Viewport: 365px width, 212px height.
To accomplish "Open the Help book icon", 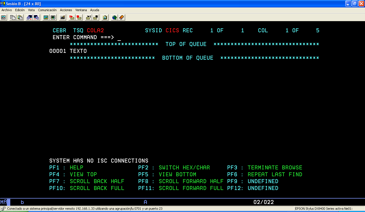I will 121,17.
